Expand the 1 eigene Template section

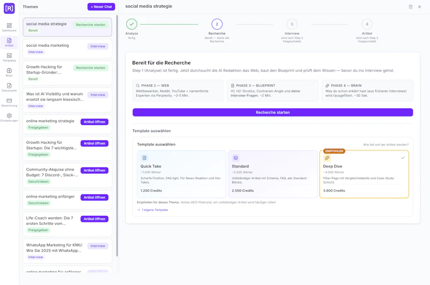pos(153,210)
